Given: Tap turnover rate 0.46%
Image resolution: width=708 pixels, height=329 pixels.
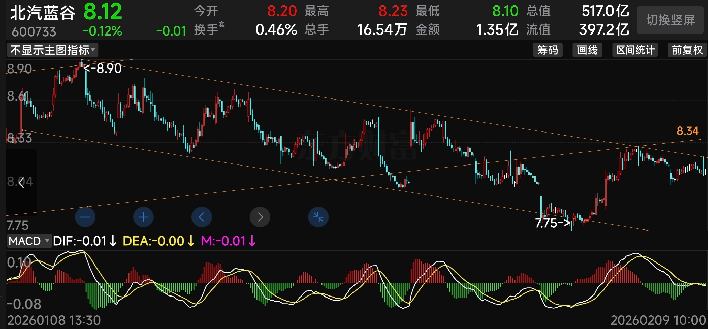Looking at the screenshot, I should 276,30.
